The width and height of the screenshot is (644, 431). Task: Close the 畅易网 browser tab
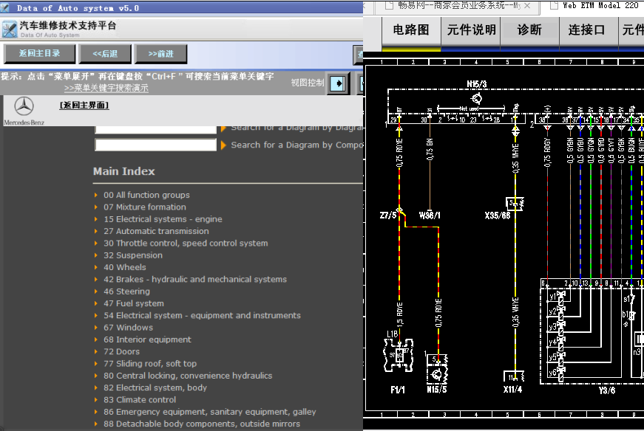(x=527, y=6)
